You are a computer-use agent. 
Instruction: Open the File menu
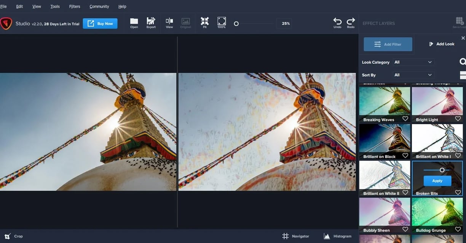[3, 6]
